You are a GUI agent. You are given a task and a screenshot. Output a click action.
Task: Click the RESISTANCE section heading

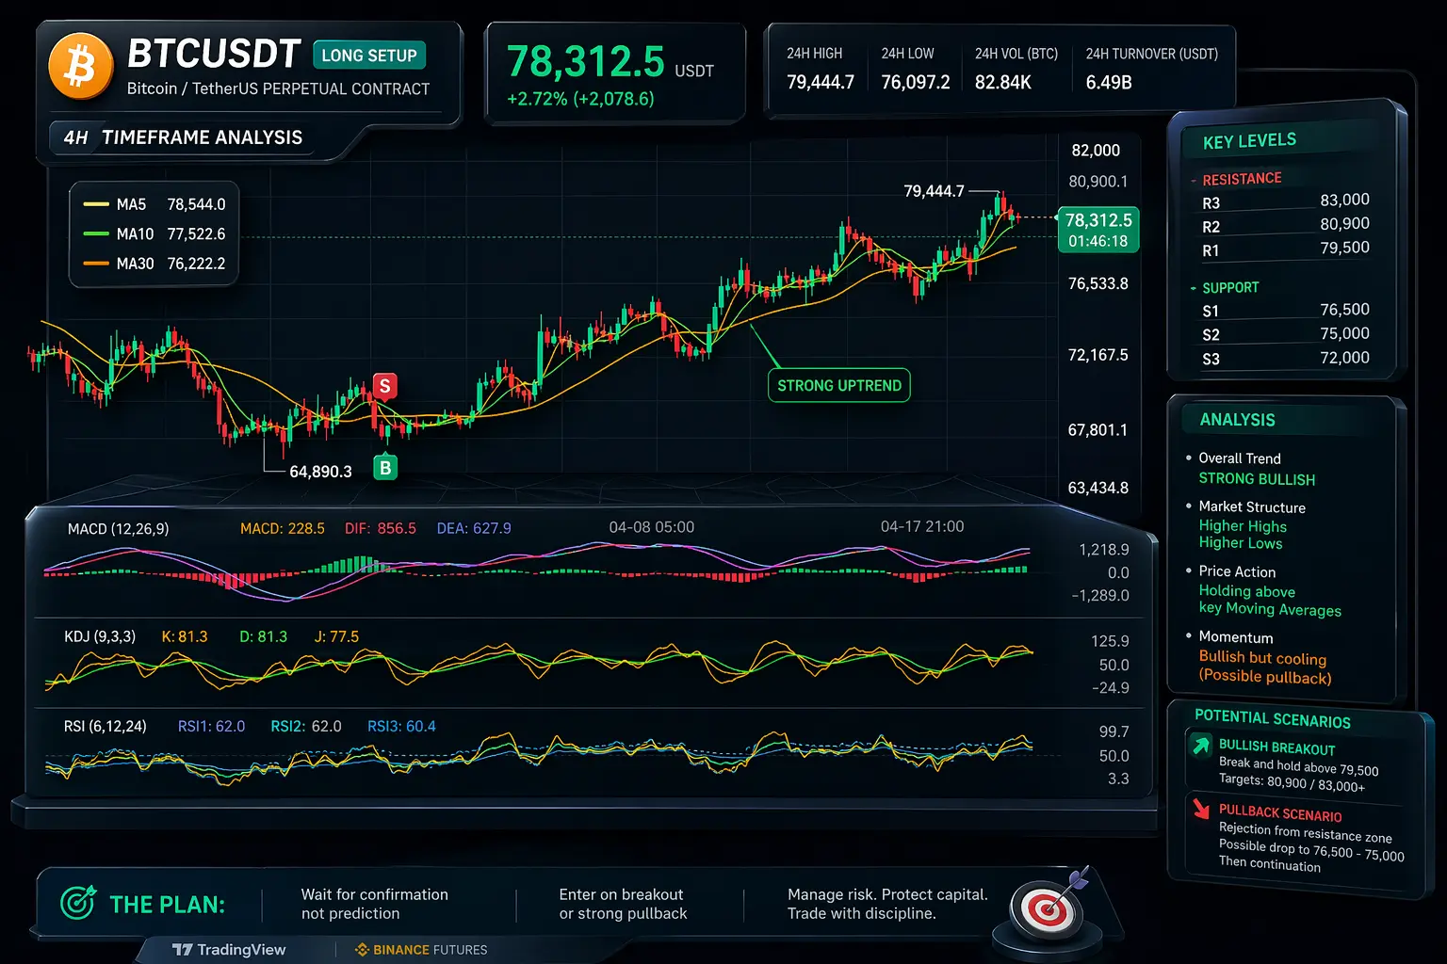tap(1242, 179)
